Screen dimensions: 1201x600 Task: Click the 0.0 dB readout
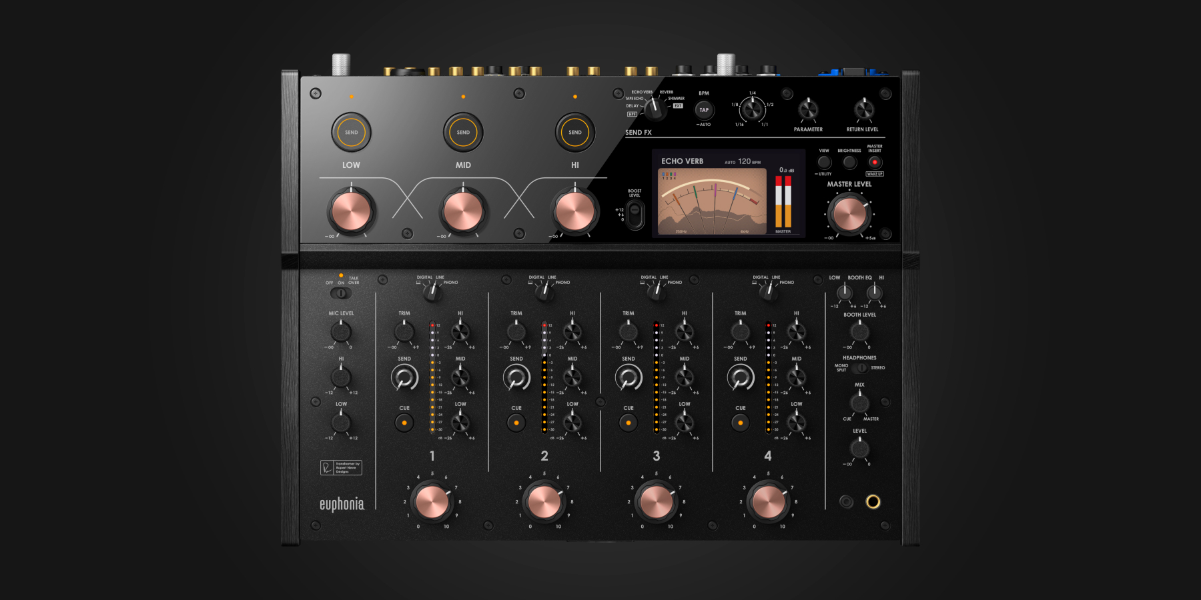point(787,171)
